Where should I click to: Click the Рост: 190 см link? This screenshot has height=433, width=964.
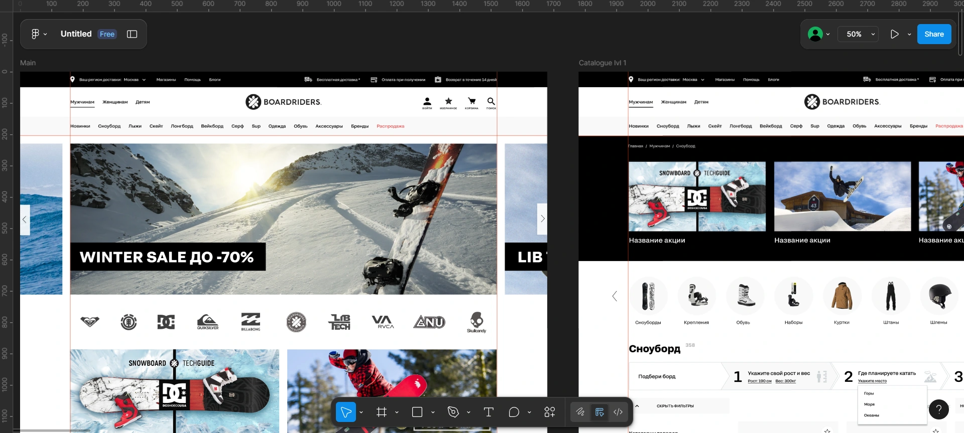[760, 381]
